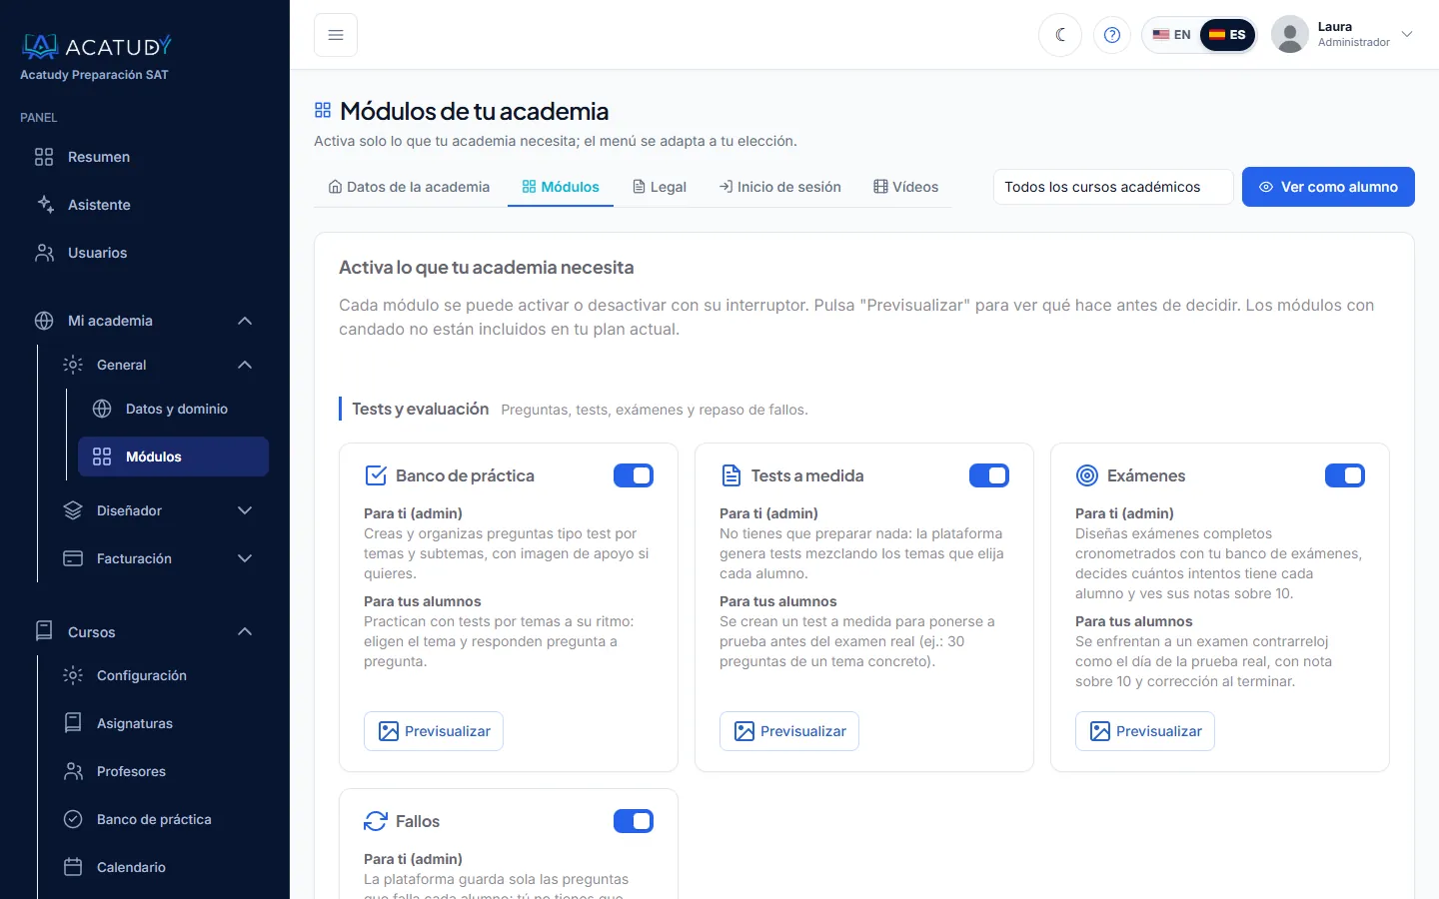Open Banco de práctica sidebar item

[159, 819]
